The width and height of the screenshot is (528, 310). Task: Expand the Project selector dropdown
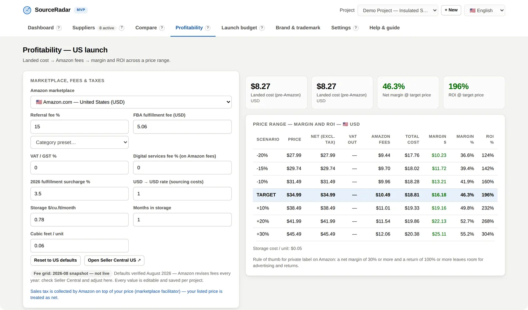pyautogui.click(x=398, y=10)
